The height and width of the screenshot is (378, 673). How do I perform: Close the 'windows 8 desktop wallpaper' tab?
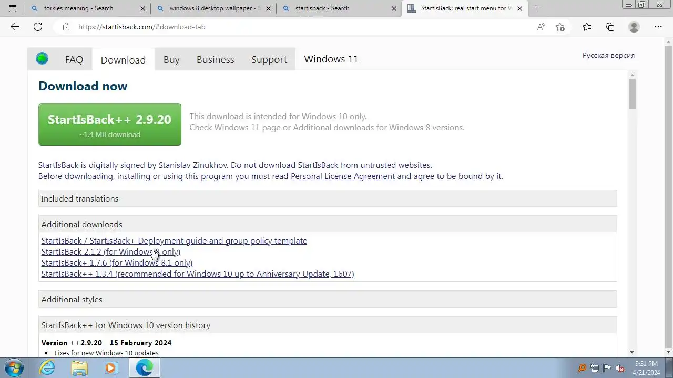pyautogui.click(x=269, y=8)
